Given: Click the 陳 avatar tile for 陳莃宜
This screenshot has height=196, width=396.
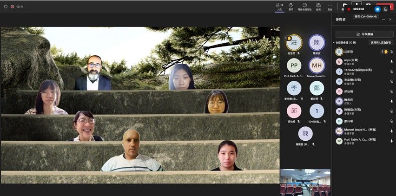Looking at the screenshot, I should [317, 42].
